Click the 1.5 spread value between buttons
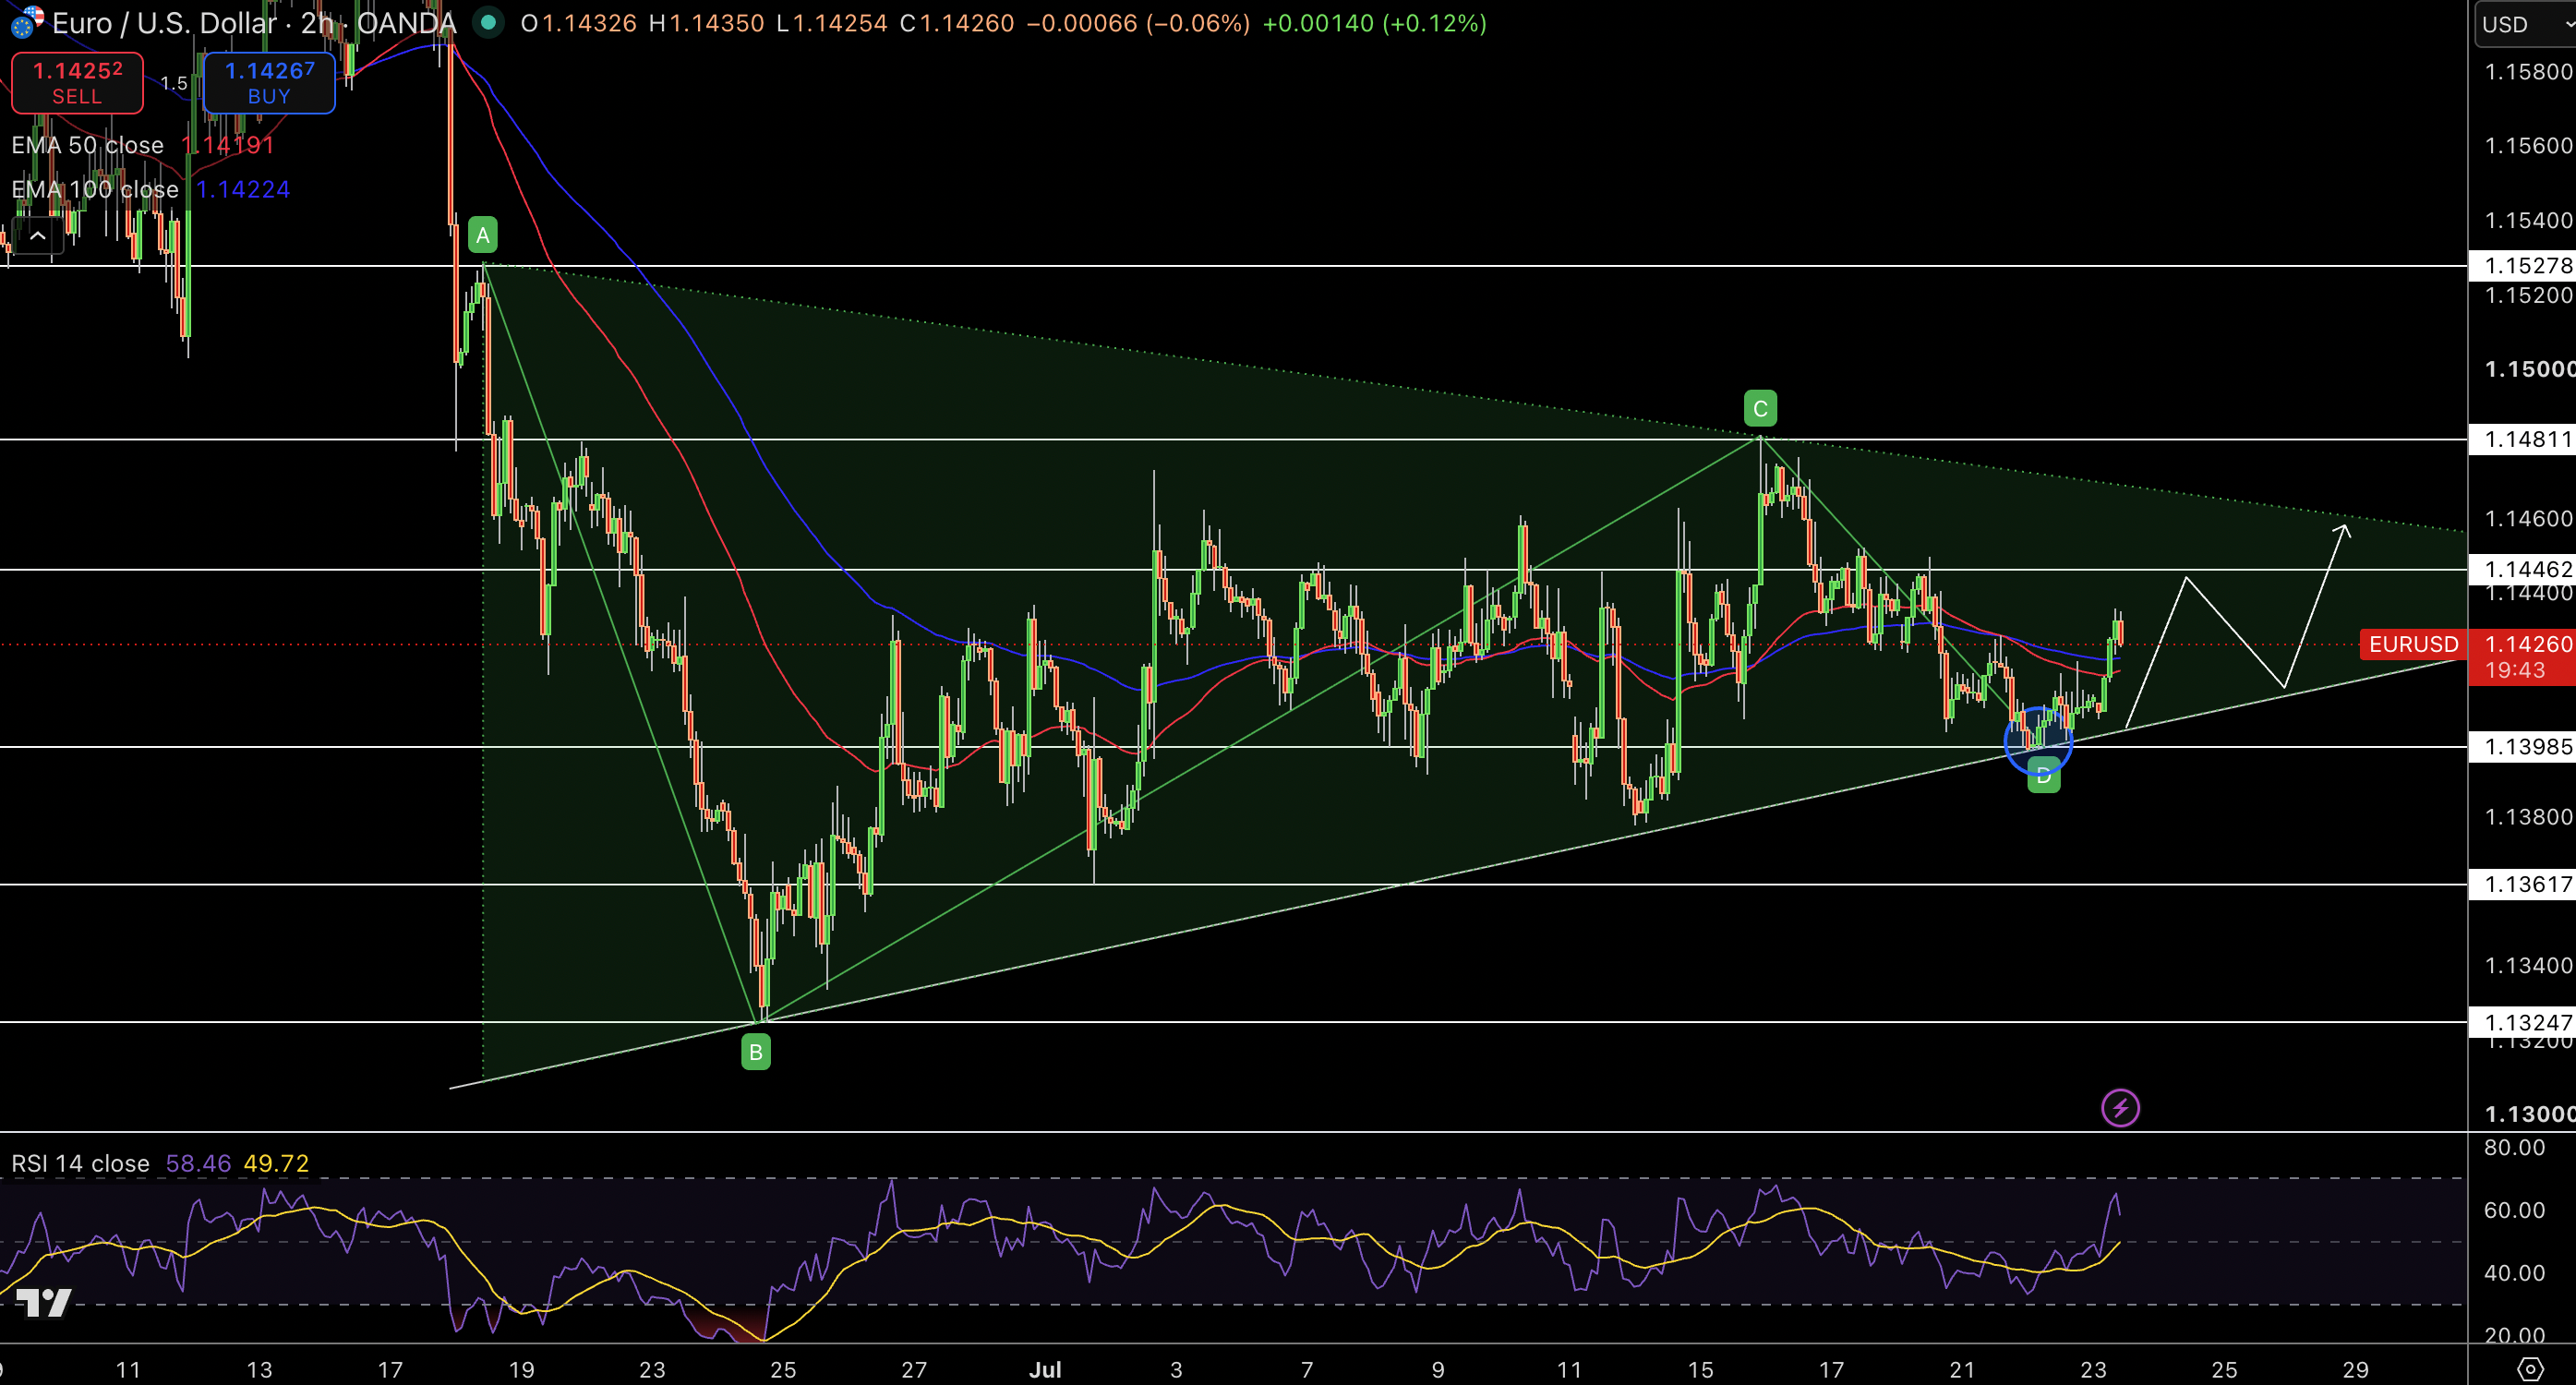Screen dimensions: 2576x1385 (174, 83)
